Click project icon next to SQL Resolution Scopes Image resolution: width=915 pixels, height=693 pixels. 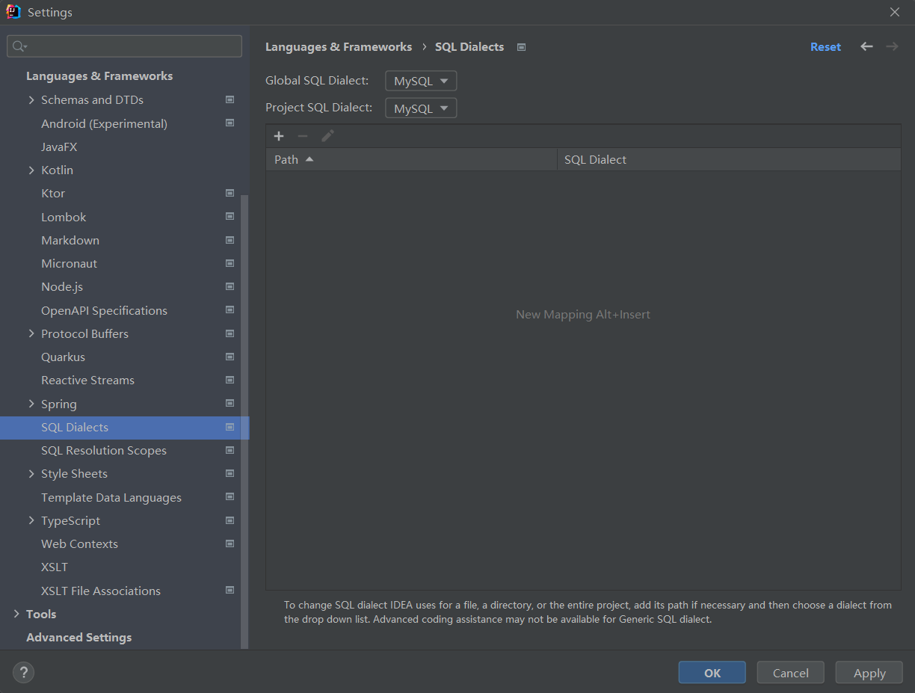click(230, 450)
